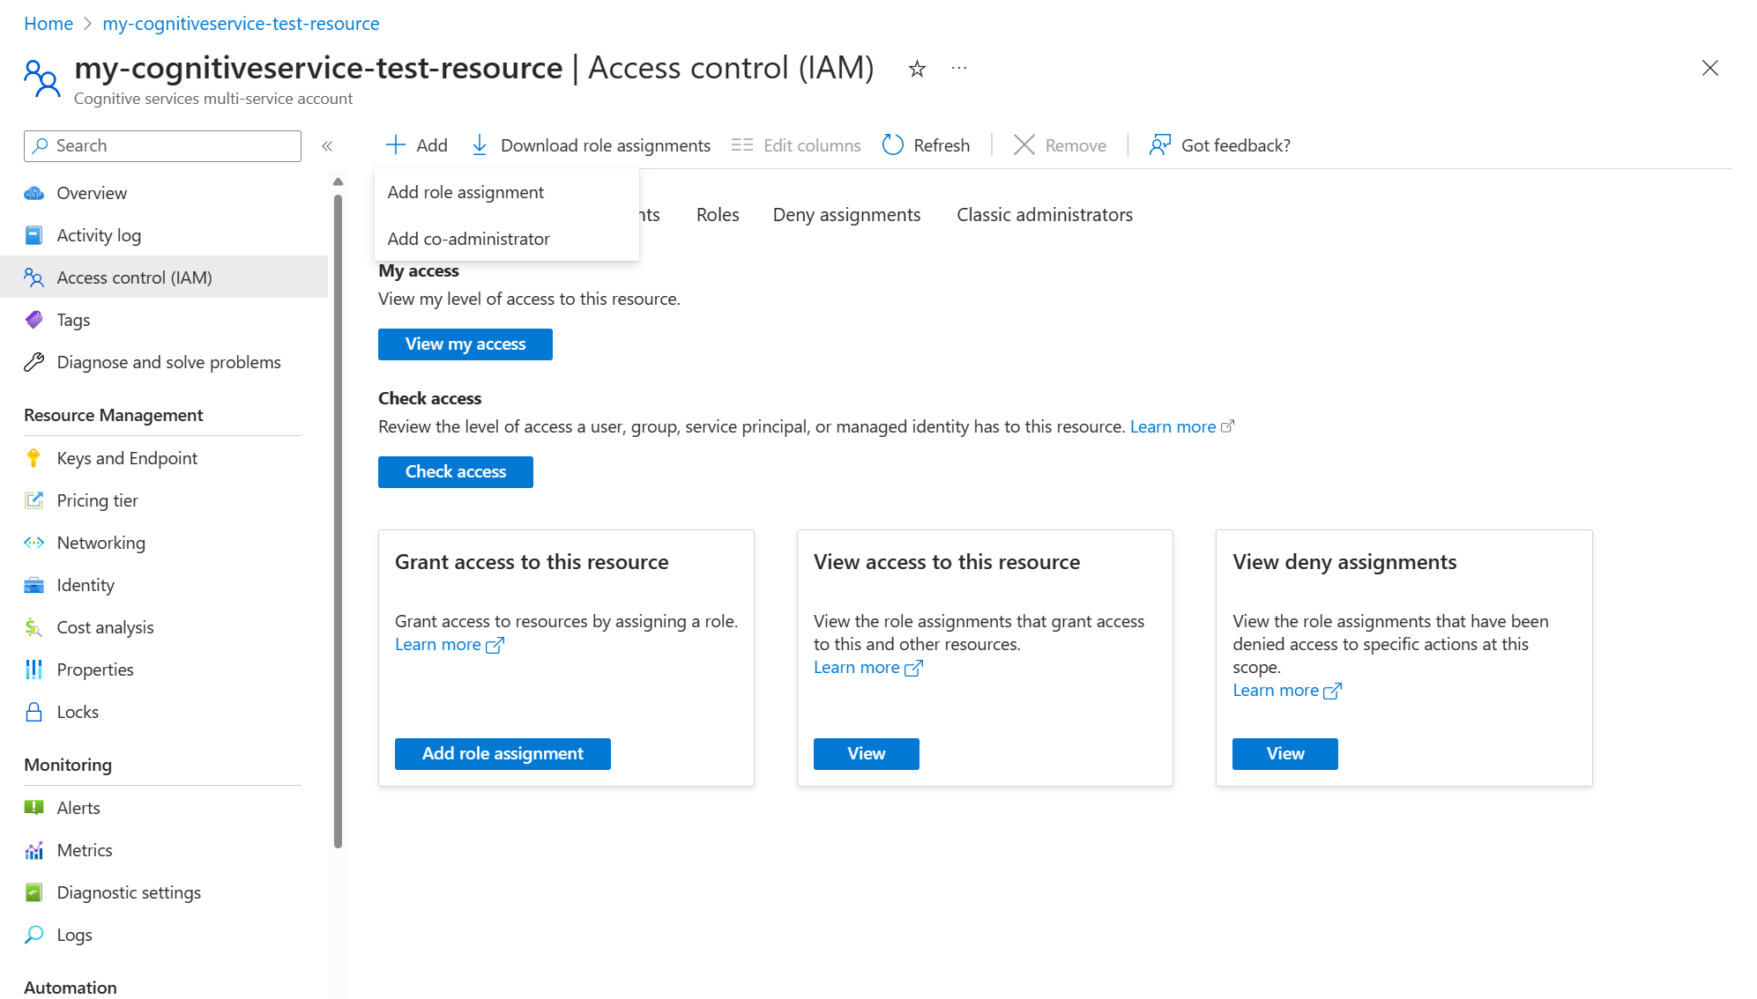Favorite this resource with the star icon
Image resolution: width=1757 pixels, height=999 pixels.
point(917,69)
